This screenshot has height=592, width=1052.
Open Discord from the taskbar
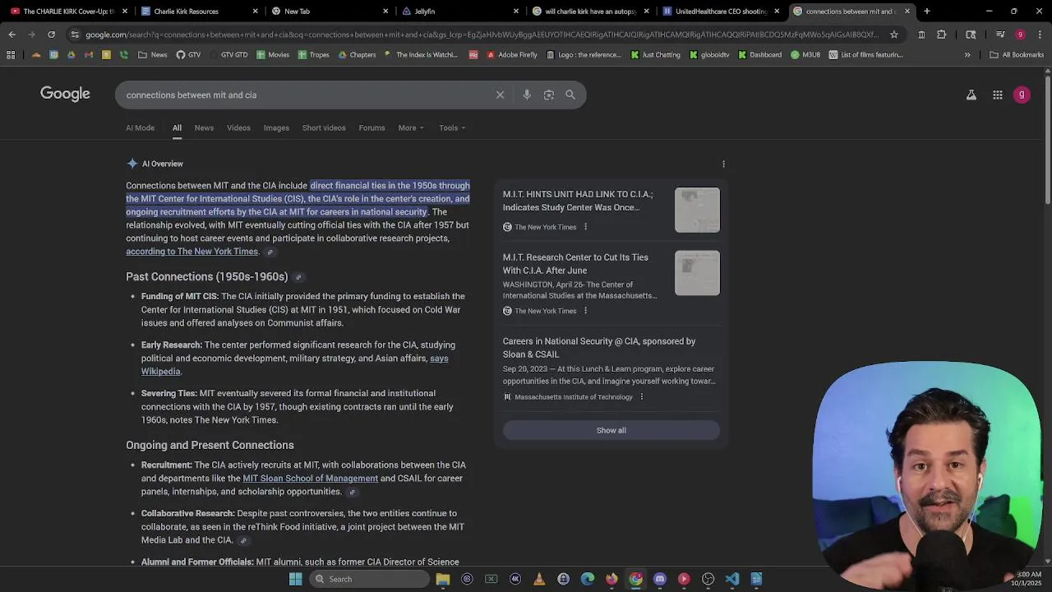[659, 579]
